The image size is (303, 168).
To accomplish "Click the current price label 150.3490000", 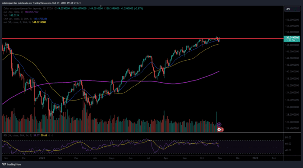I will tap(292, 38).
